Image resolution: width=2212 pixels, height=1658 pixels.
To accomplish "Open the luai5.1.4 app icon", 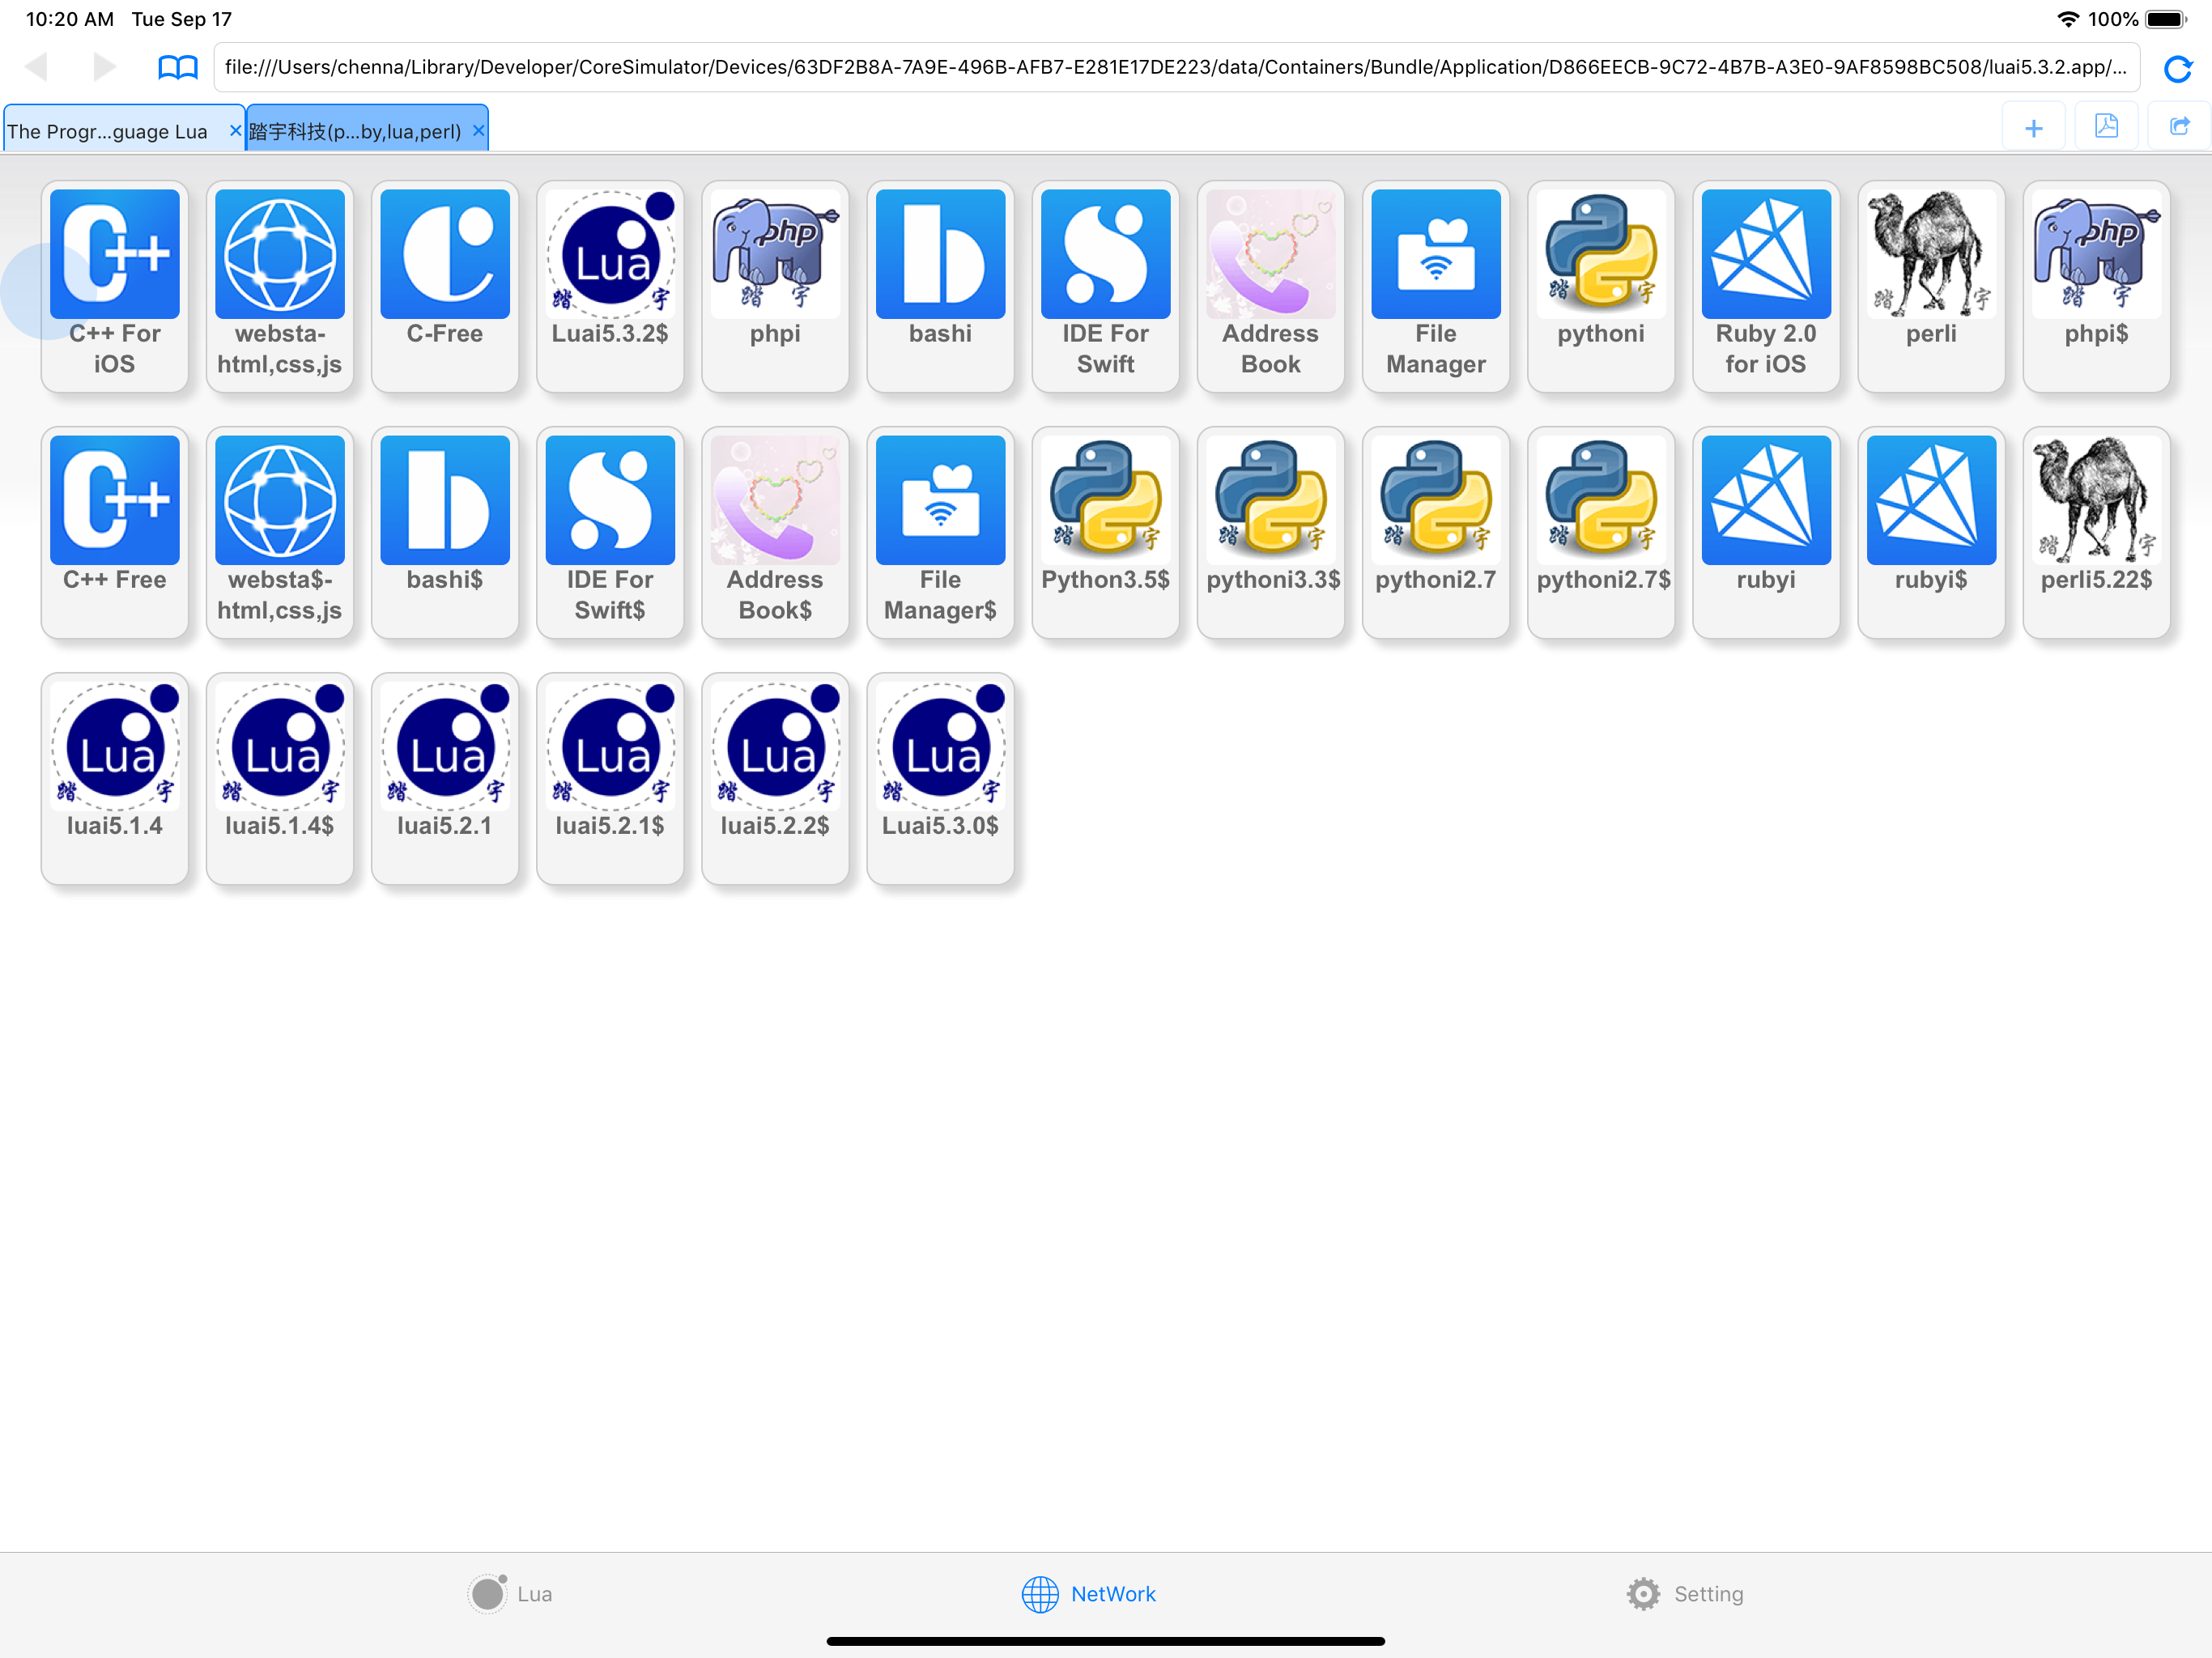I will pos(115,747).
